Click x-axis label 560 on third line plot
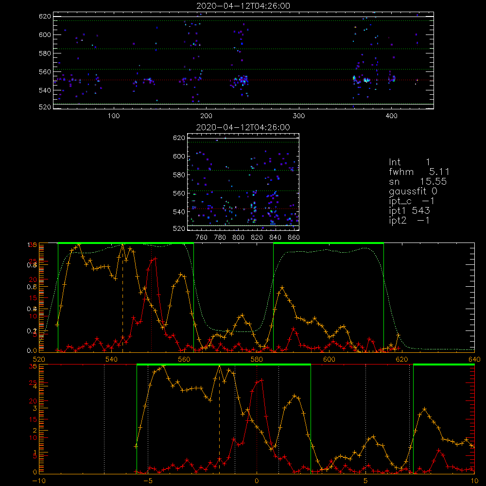The width and height of the screenshot is (486, 486). pyautogui.click(x=184, y=359)
